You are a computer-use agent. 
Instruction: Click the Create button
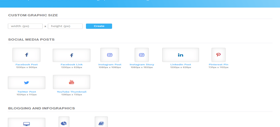(x=99, y=26)
